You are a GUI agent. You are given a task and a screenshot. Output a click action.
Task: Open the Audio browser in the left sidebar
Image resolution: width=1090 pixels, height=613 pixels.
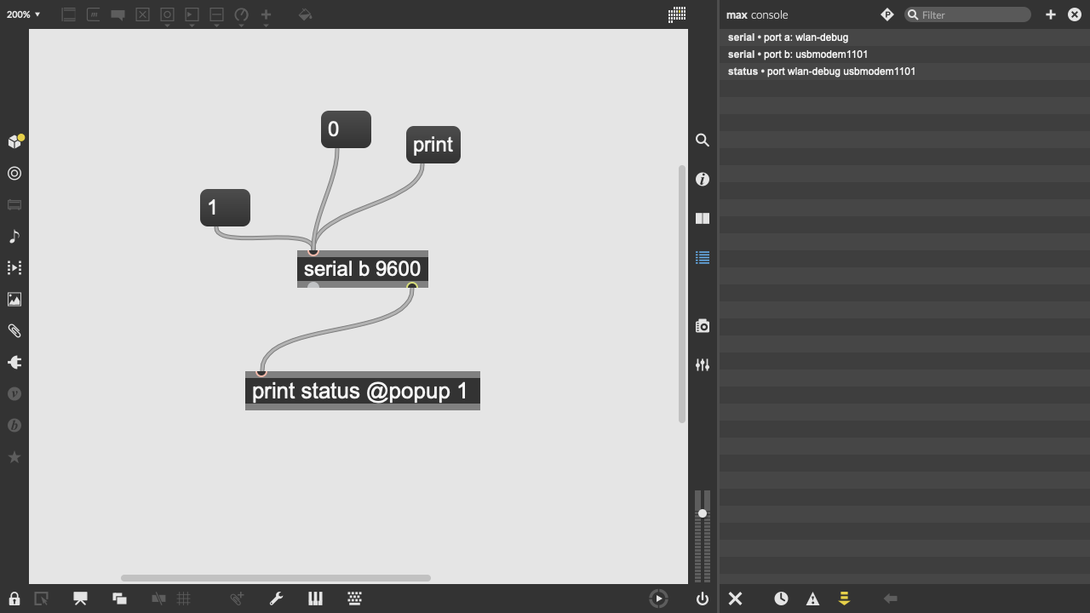coord(14,237)
